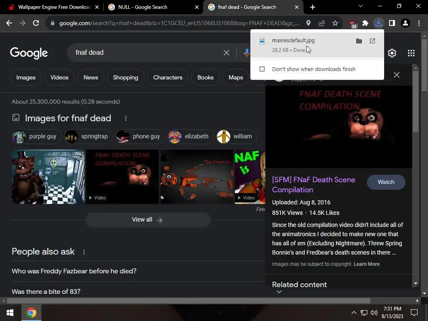Screen dimensions: 428x321
Task: Open the Chrome profile avatar
Action: pyautogui.click(x=405, y=23)
